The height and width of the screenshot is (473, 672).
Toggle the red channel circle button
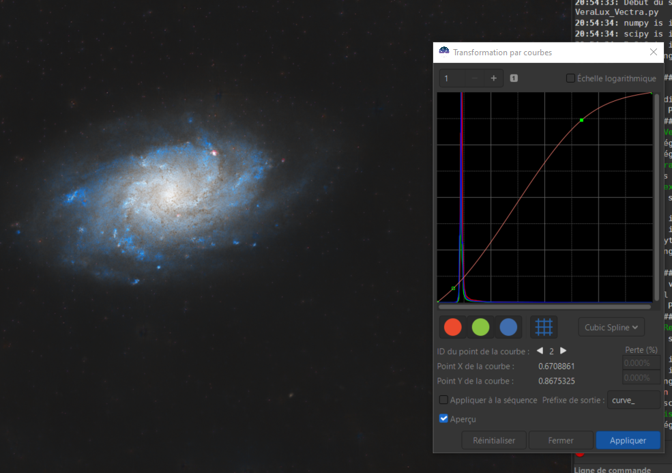452,327
